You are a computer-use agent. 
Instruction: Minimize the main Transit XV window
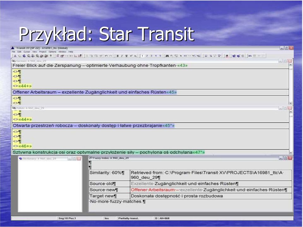click(282, 48)
